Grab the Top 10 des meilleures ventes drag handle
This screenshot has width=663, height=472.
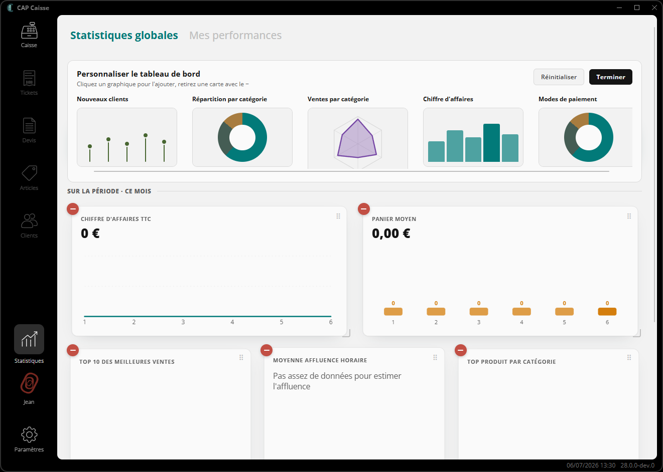pos(241,357)
